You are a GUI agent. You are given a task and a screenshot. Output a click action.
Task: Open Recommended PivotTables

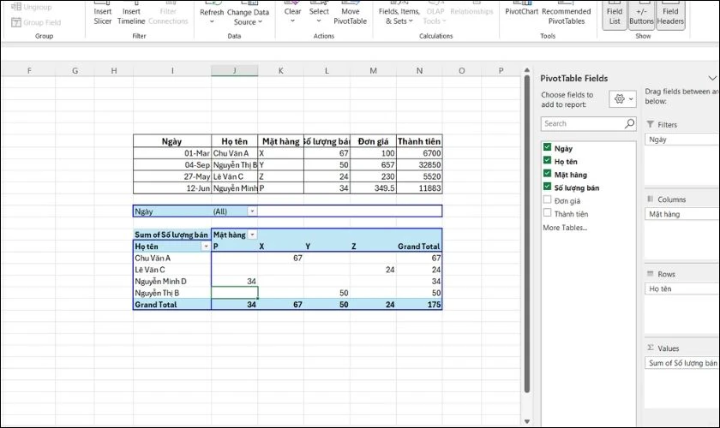[x=567, y=14]
